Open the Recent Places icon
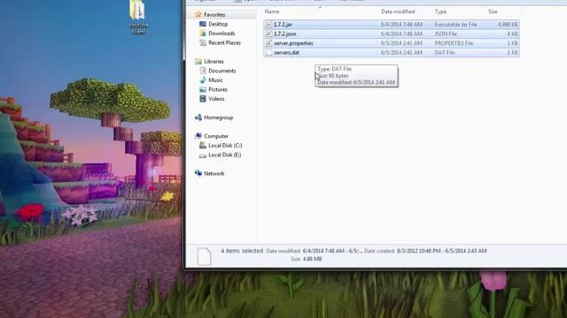 (203, 42)
